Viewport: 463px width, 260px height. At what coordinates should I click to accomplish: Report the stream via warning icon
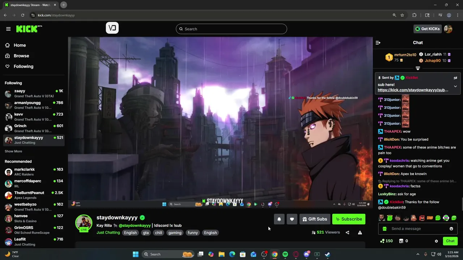click(360, 233)
